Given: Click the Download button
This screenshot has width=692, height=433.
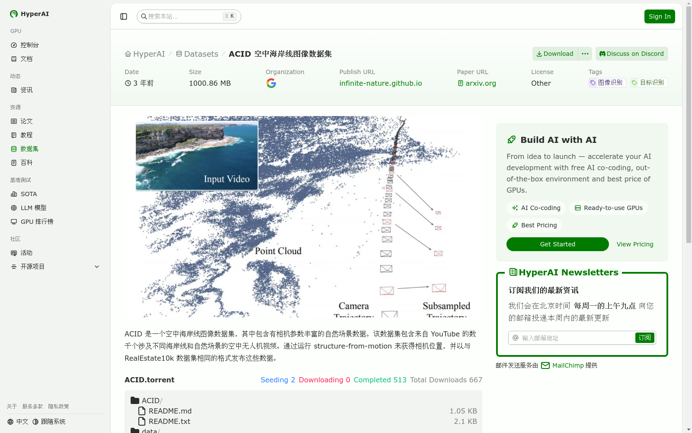Looking at the screenshot, I should (x=555, y=54).
